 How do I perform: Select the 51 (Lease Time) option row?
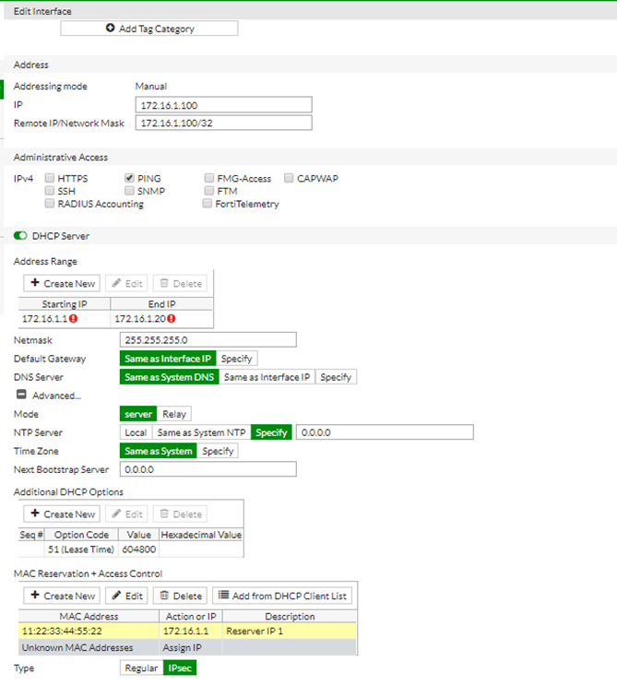point(131,549)
